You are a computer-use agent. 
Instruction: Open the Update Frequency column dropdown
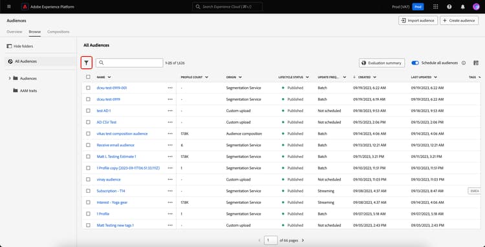click(345, 77)
